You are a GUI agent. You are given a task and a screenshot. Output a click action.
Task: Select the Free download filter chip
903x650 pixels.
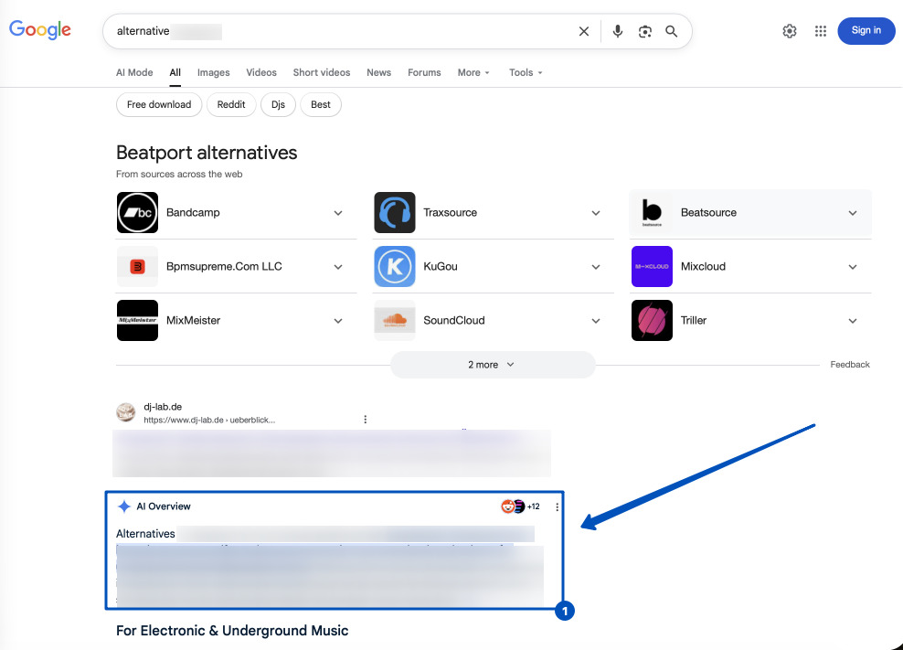[x=159, y=104]
